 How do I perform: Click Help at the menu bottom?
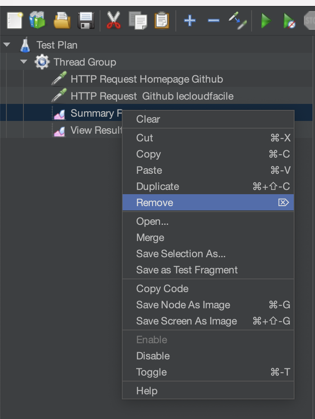coord(147,391)
